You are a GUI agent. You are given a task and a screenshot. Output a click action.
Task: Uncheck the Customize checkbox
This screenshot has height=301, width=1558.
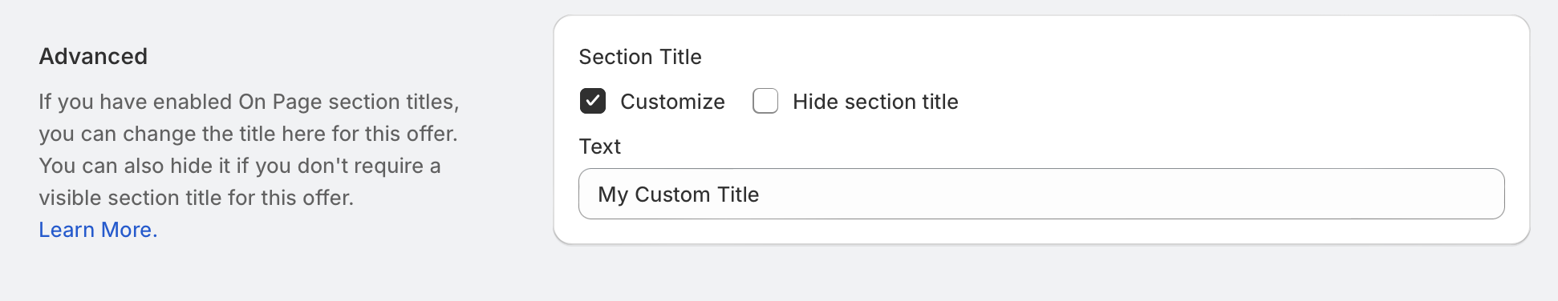[593, 102]
